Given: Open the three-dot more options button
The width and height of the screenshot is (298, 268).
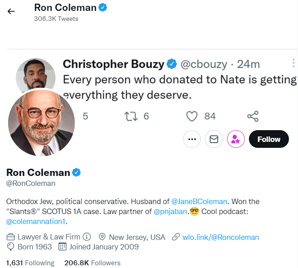Looking at the screenshot, I should 192,139.
